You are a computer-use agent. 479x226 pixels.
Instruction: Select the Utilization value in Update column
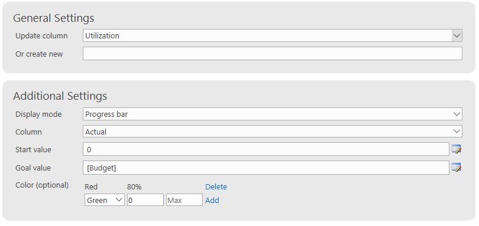(102, 35)
